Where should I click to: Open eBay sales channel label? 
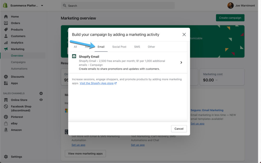tap(14, 123)
